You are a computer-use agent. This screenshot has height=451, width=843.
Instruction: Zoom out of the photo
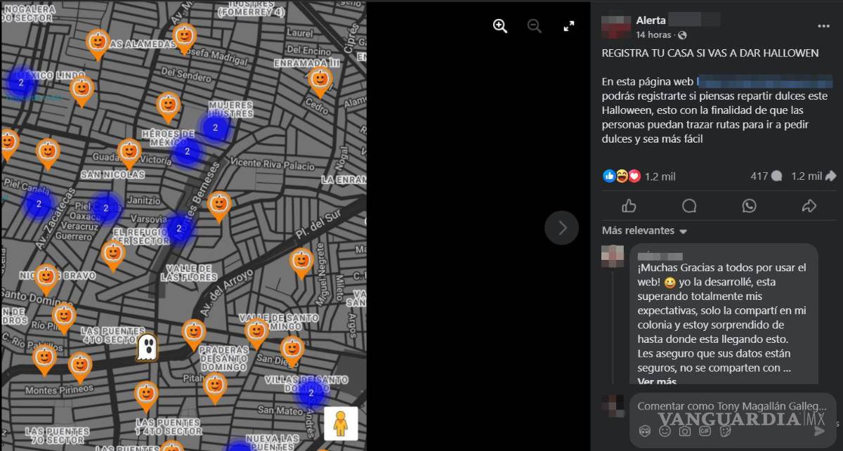point(535,27)
